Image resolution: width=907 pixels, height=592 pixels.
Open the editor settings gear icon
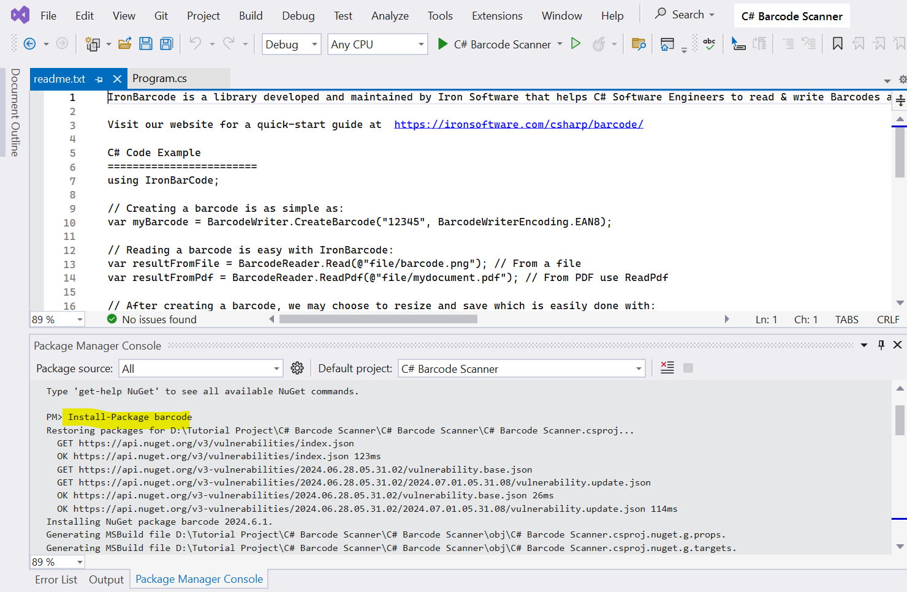tap(902, 80)
